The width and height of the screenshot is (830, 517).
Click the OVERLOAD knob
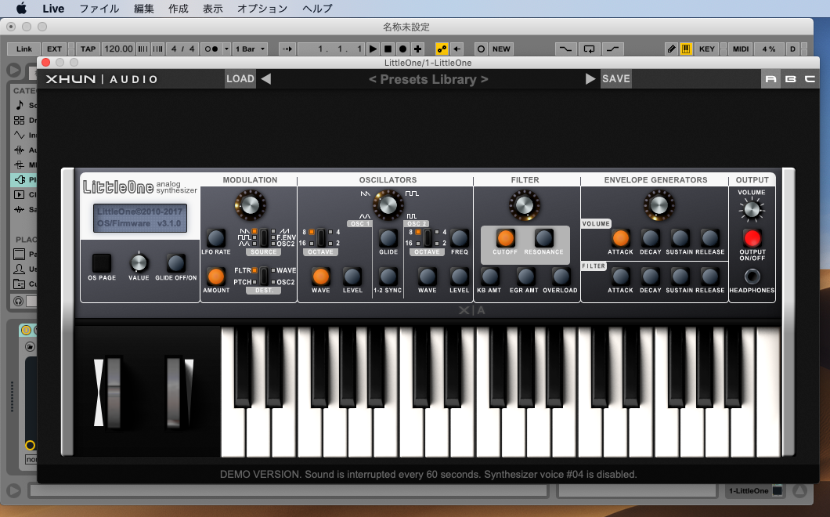(x=561, y=277)
